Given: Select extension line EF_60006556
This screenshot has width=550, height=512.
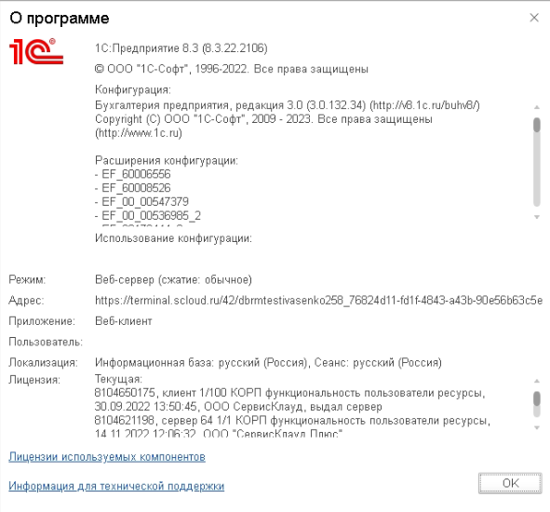Looking at the screenshot, I should (x=132, y=174).
